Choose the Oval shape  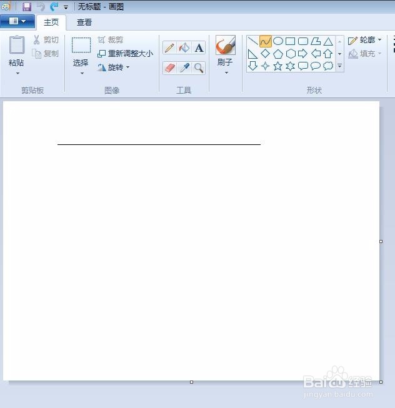pos(278,41)
